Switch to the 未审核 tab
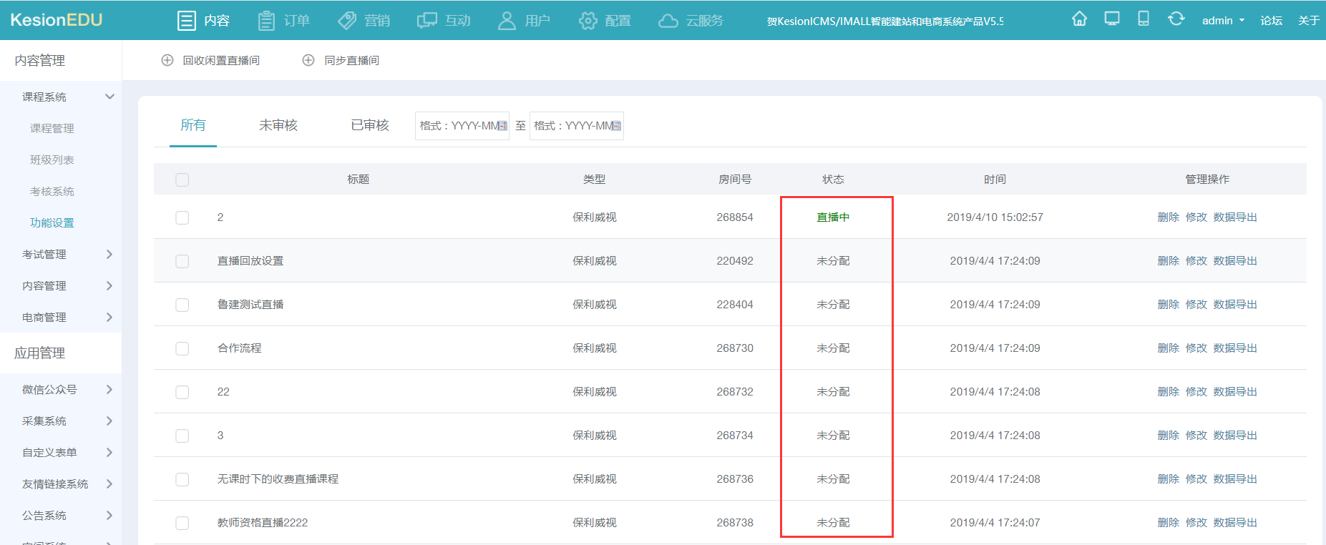This screenshot has height=545, width=1326. 278,126
